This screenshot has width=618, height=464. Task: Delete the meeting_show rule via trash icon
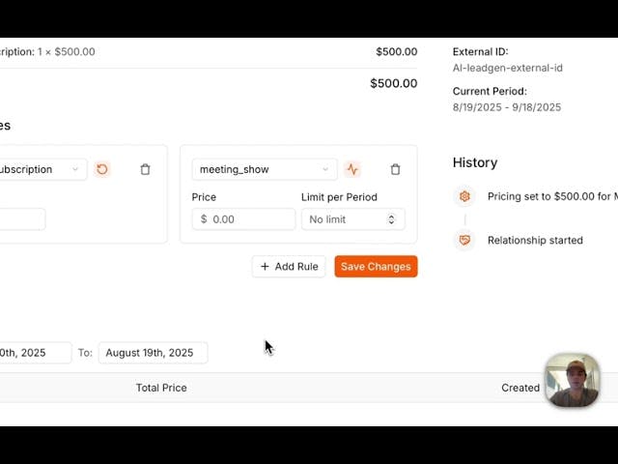tap(395, 169)
